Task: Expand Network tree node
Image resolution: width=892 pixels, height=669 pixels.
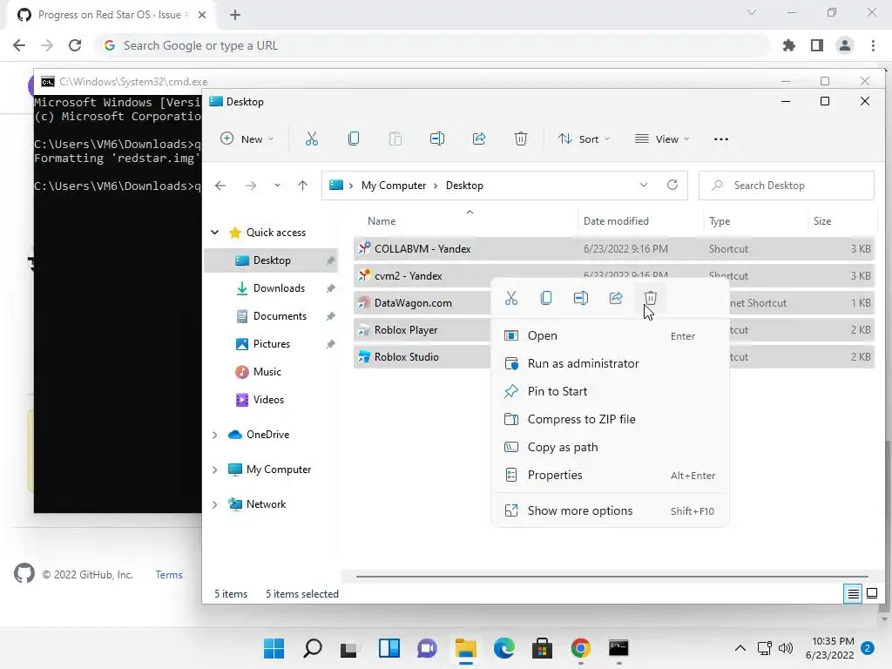Action: point(214,504)
